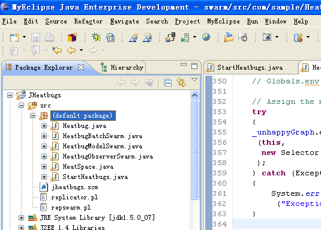
Task: Open the Refactor menu
Action: point(88,21)
